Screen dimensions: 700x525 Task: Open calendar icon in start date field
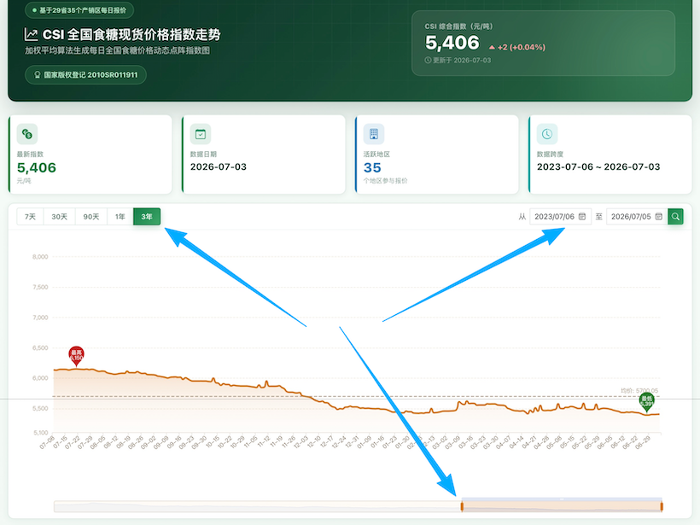[x=582, y=217]
